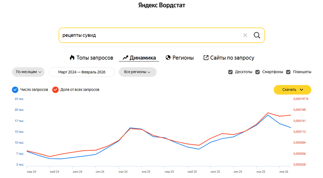Click the Скачать button

[x=291, y=90]
